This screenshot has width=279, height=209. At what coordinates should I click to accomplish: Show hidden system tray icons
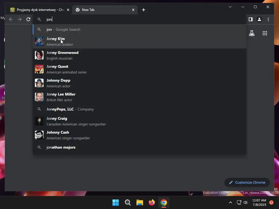click(x=231, y=202)
